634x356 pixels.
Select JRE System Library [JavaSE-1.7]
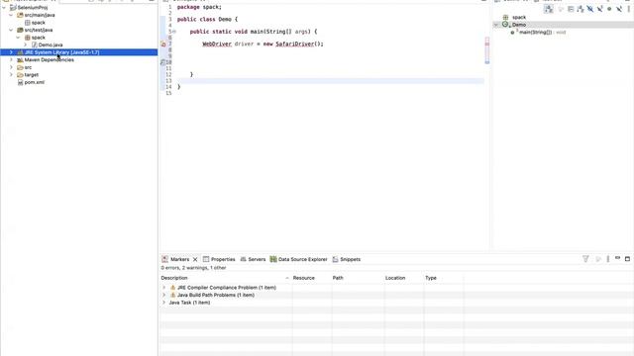61,52
